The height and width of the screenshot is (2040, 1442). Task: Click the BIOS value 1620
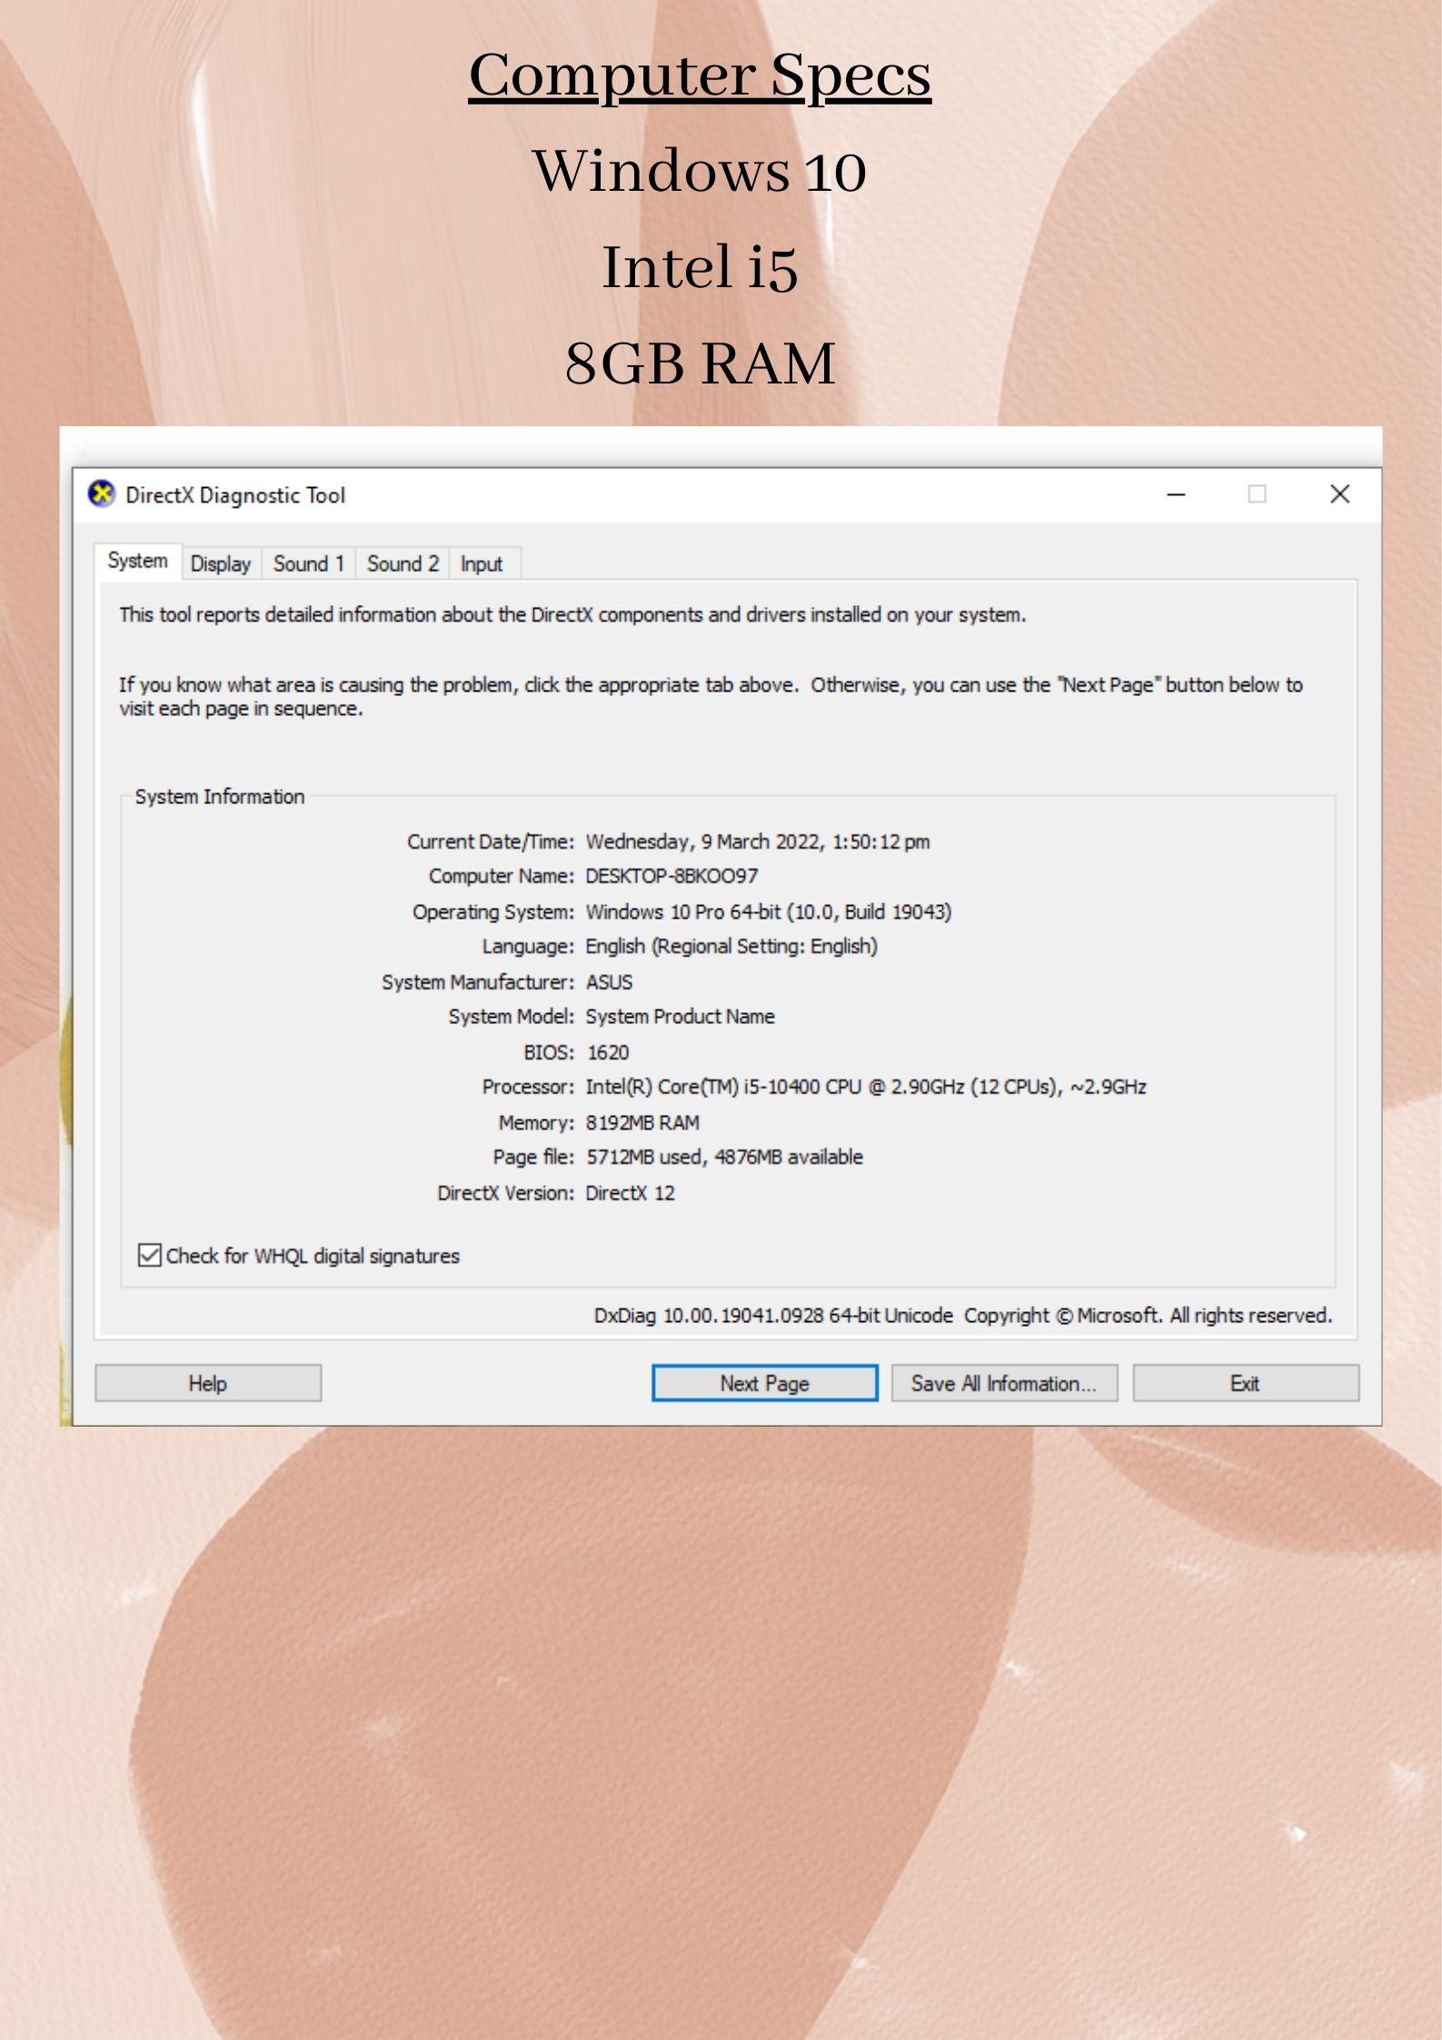pos(607,1052)
